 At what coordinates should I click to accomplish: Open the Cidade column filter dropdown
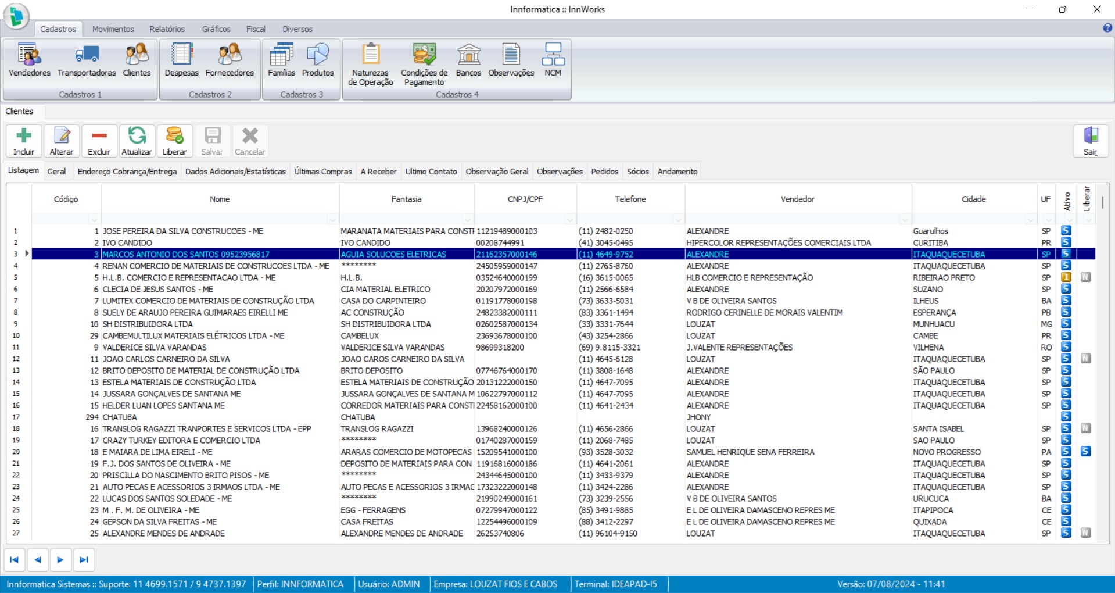click(1031, 220)
